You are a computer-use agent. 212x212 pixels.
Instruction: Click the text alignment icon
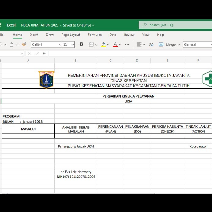(139, 44)
